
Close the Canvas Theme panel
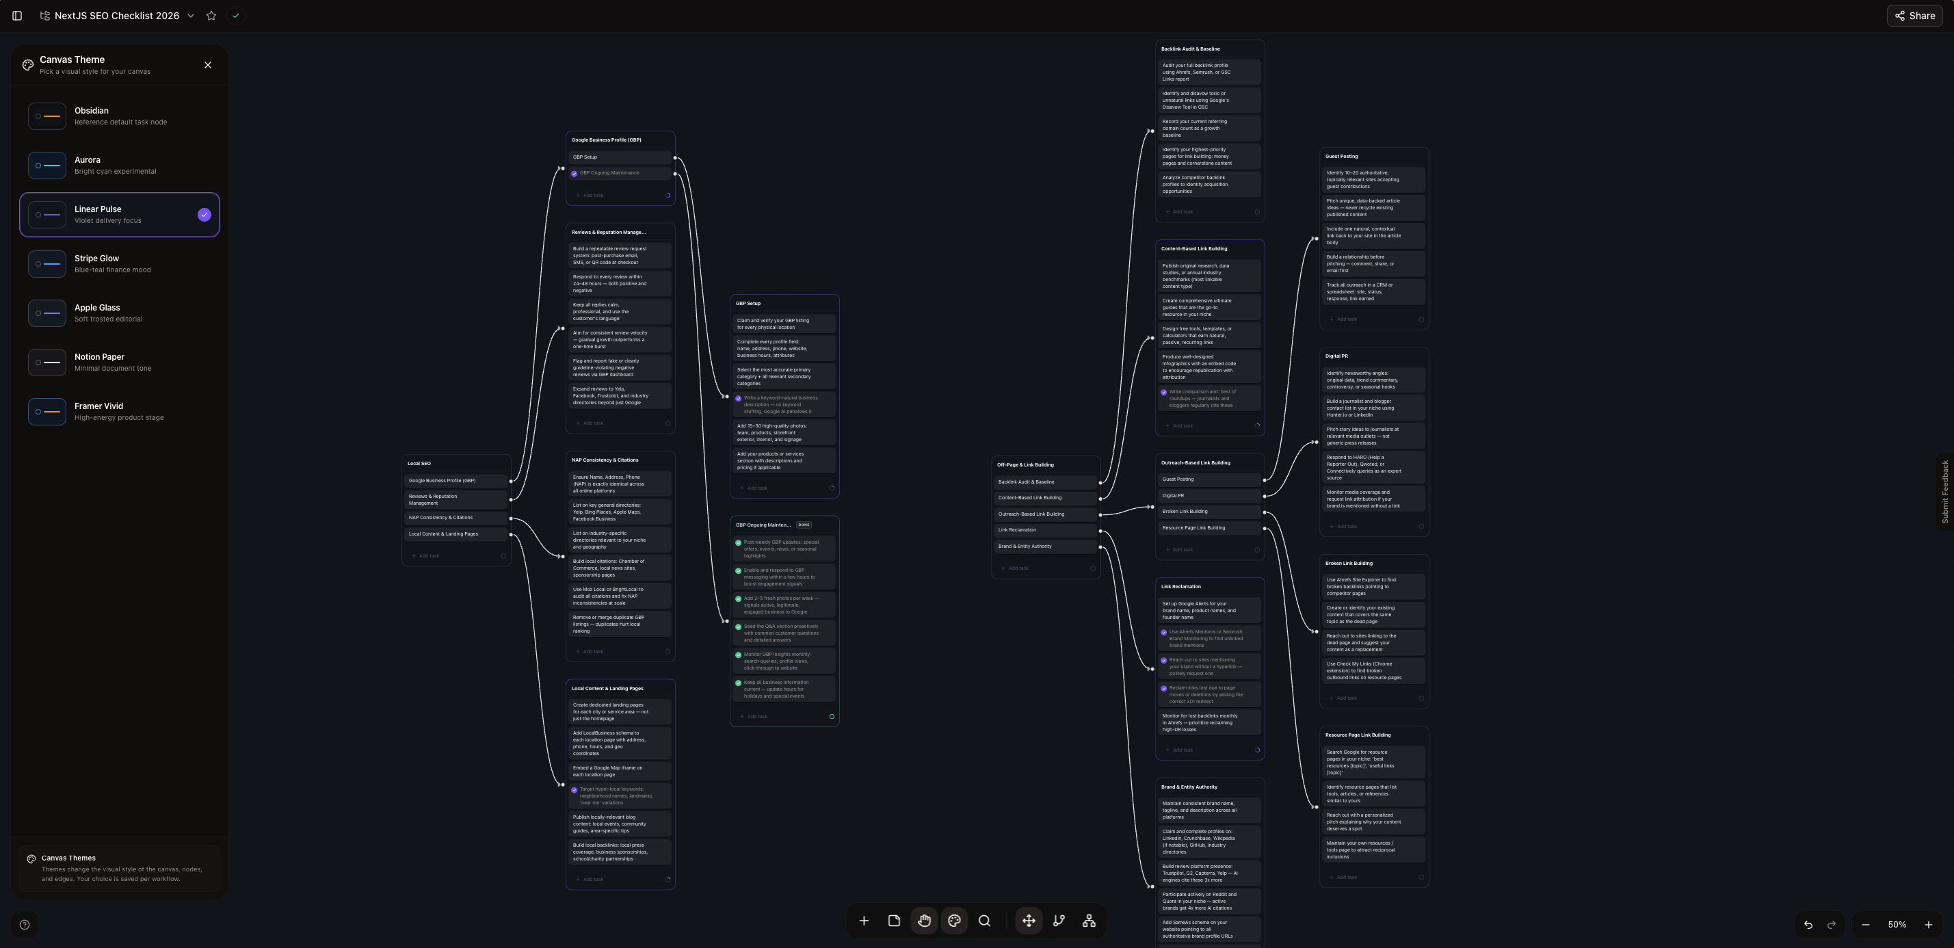[208, 65]
